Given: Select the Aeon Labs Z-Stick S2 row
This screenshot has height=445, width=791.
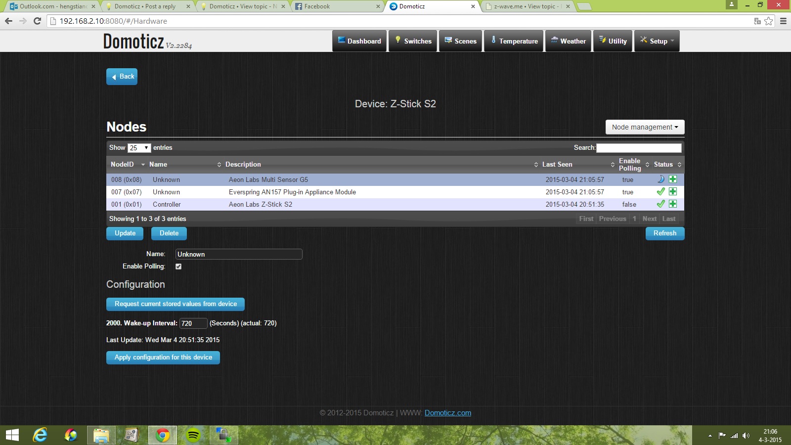Looking at the screenshot, I should [395, 204].
